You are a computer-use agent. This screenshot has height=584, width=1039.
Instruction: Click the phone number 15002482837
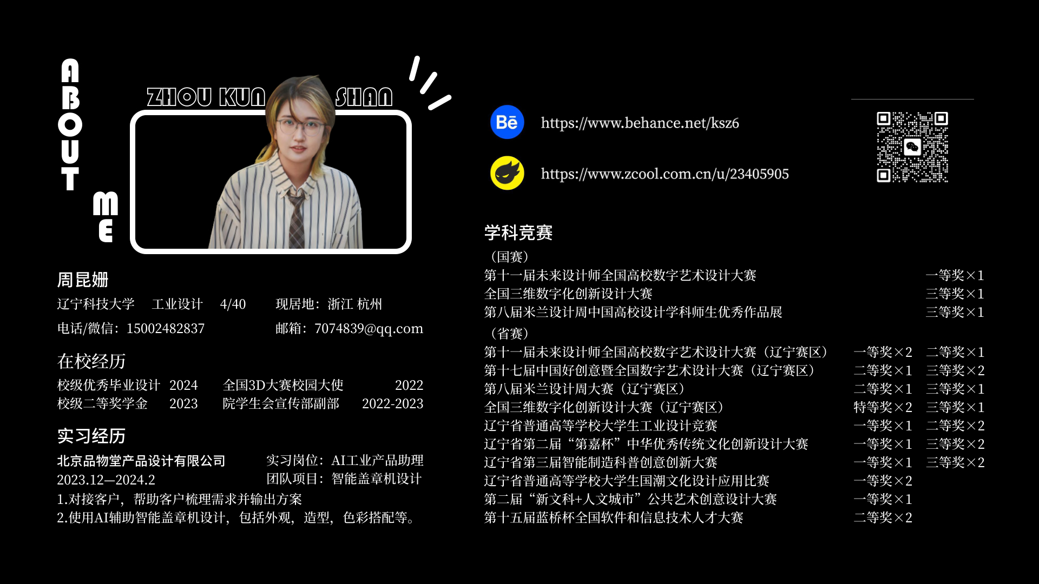pyautogui.click(x=165, y=329)
